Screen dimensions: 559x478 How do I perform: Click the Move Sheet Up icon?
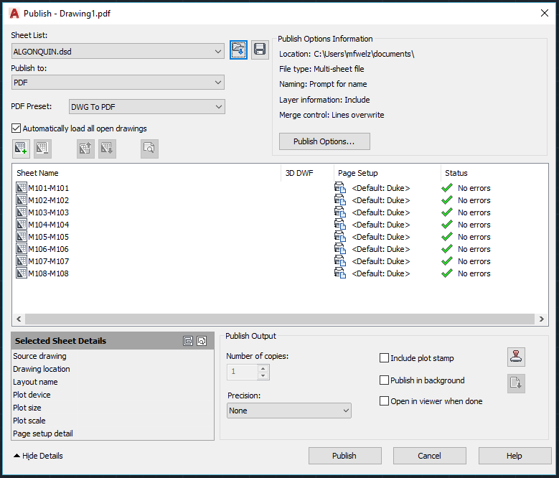(85, 149)
